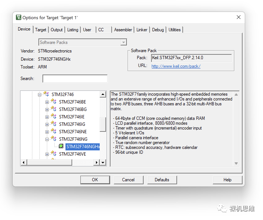Close the Options for Target dialog
263x220 pixels.
238,17
